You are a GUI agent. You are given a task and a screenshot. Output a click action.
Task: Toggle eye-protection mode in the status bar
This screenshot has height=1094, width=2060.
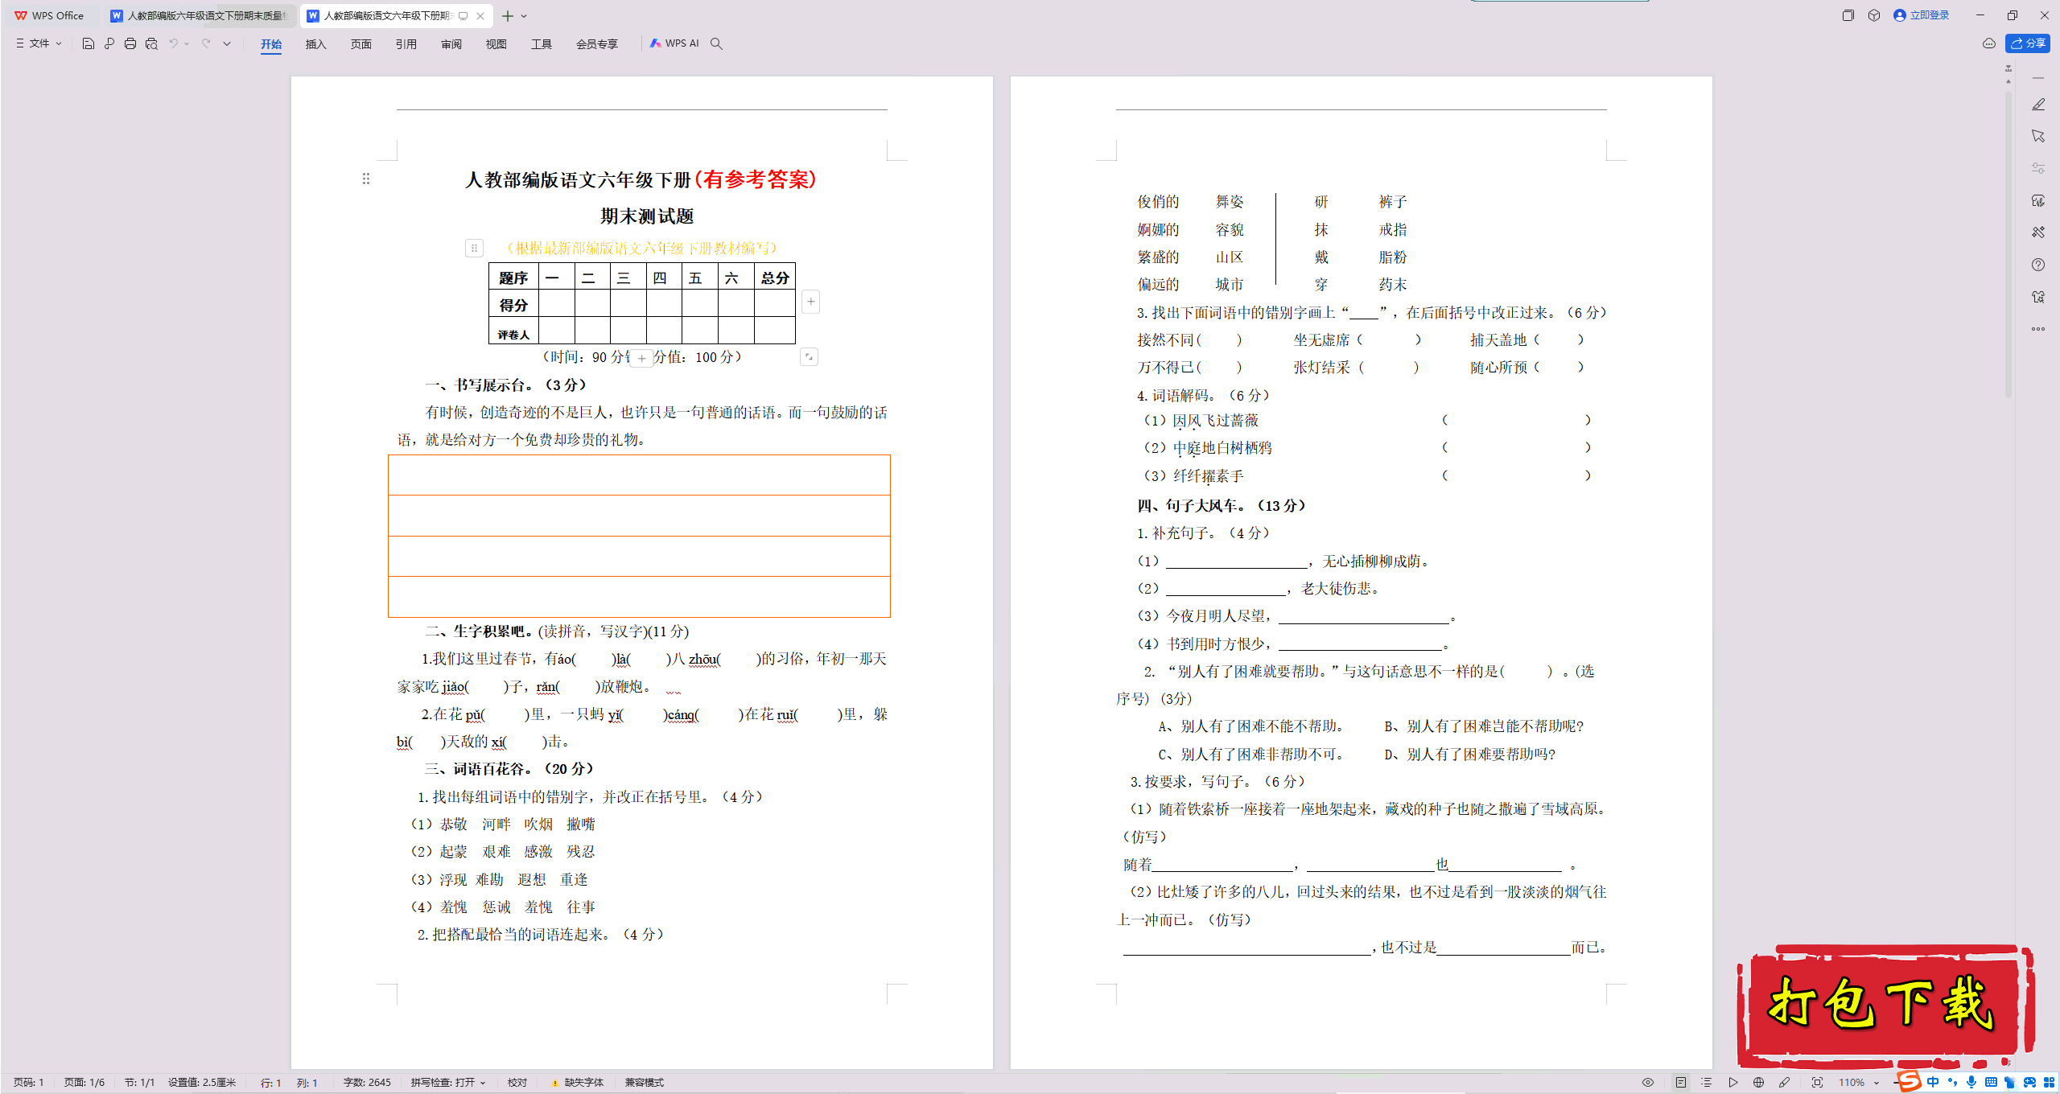1648,1083
